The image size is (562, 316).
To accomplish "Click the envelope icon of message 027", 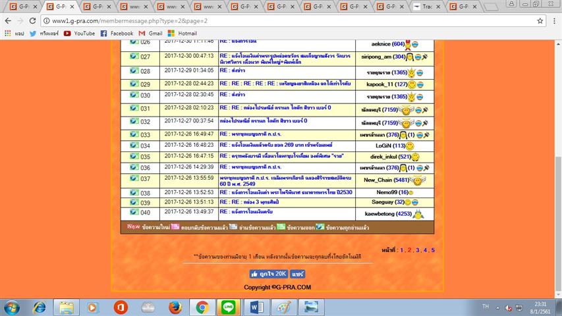I will [134, 57].
